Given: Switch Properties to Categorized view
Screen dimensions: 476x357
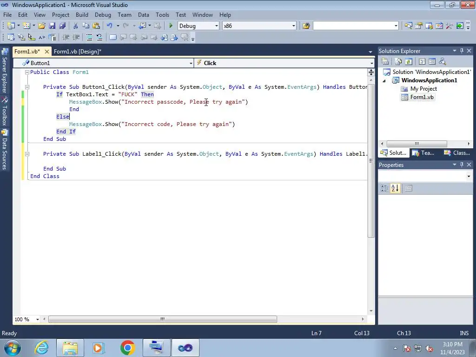Looking at the screenshot, I should tap(384, 188).
